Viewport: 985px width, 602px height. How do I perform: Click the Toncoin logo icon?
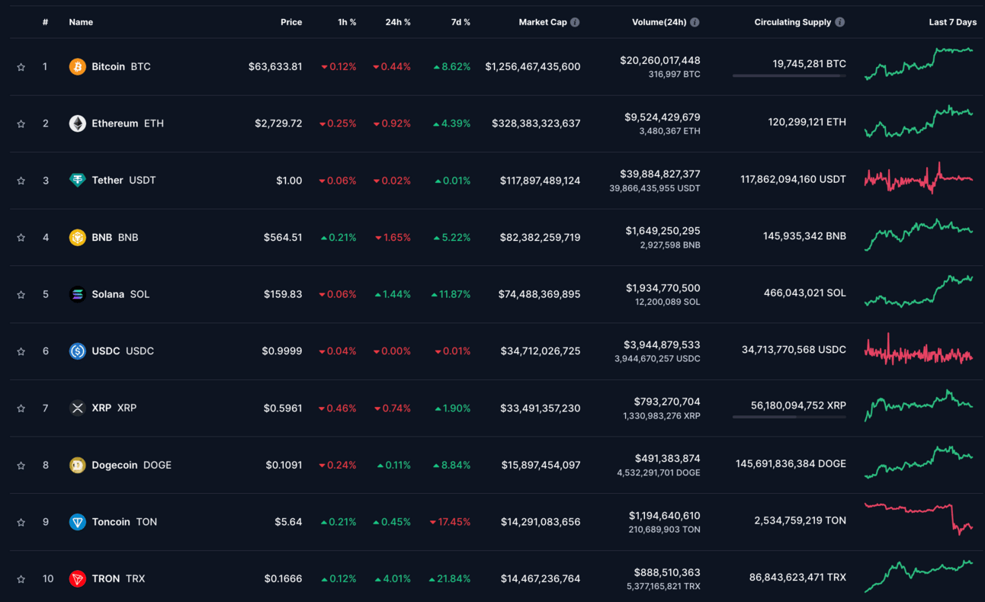[x=78, y=522]
